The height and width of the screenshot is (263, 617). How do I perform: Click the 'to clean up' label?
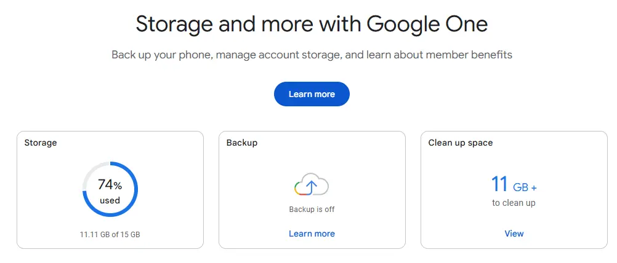pyautogui.click(x=514, y=203)
